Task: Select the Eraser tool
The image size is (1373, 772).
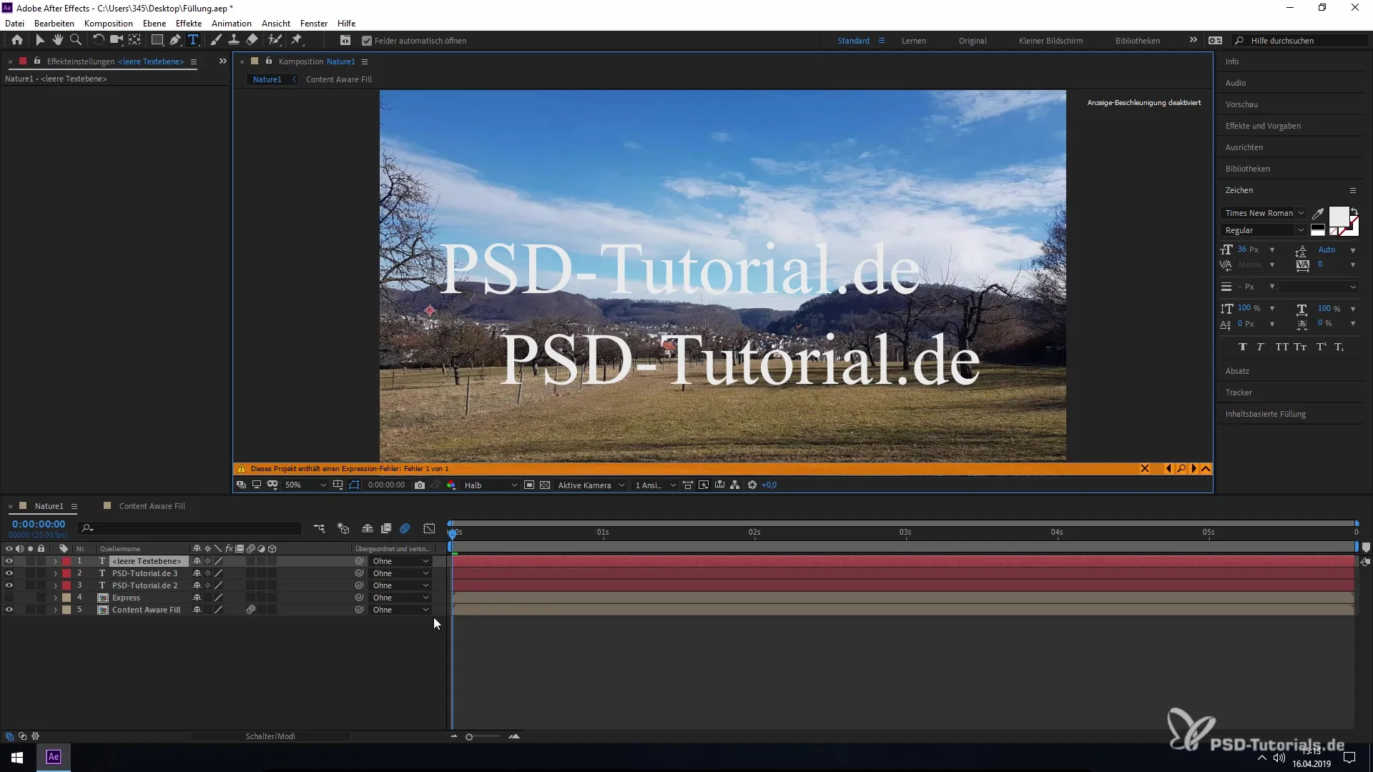Action: pyautogui.click(x=252, y=41)
